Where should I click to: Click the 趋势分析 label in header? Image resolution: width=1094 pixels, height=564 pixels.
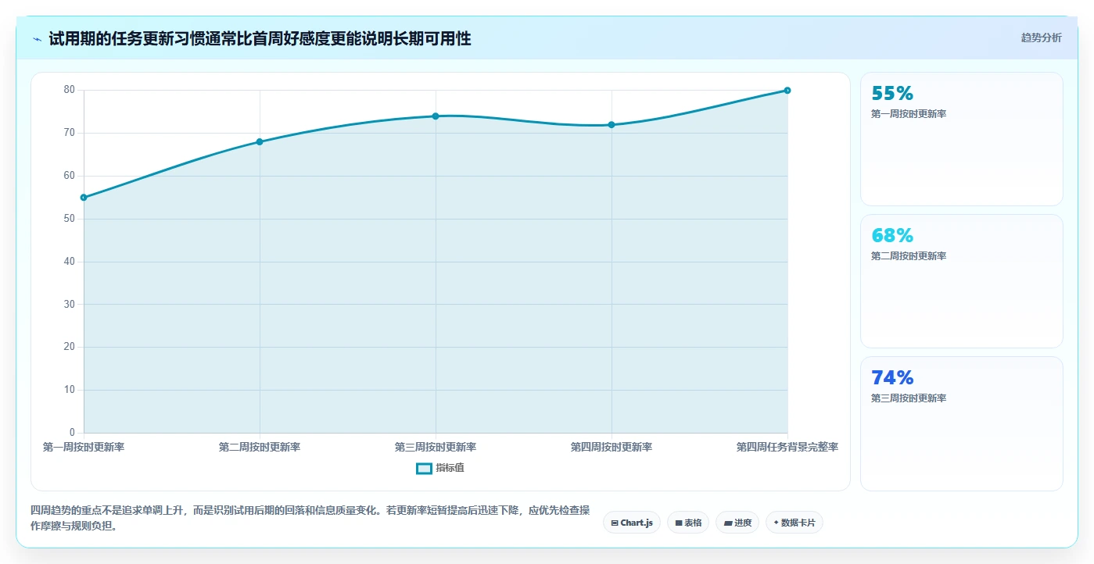pyautogui.click(x=1041, y=37)
